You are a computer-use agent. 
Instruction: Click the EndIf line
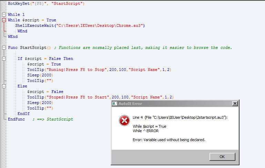[23, 114]
